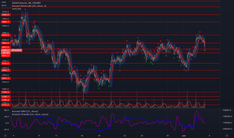Click the 1800.0 price axis value
Viewport: 234px width, 138px height.
5,89
